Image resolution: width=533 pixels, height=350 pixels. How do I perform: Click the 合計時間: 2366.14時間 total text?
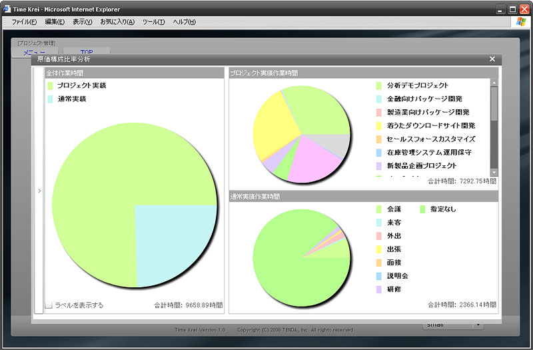[x=462, y=305]
